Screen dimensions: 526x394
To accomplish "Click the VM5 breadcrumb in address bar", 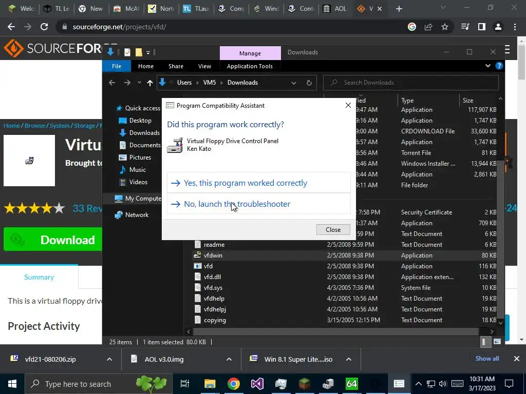I will point(210,83).
